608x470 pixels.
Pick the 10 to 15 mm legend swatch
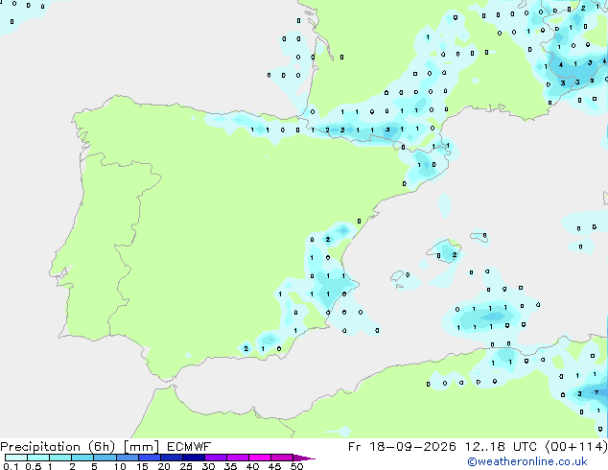[127, 458]
